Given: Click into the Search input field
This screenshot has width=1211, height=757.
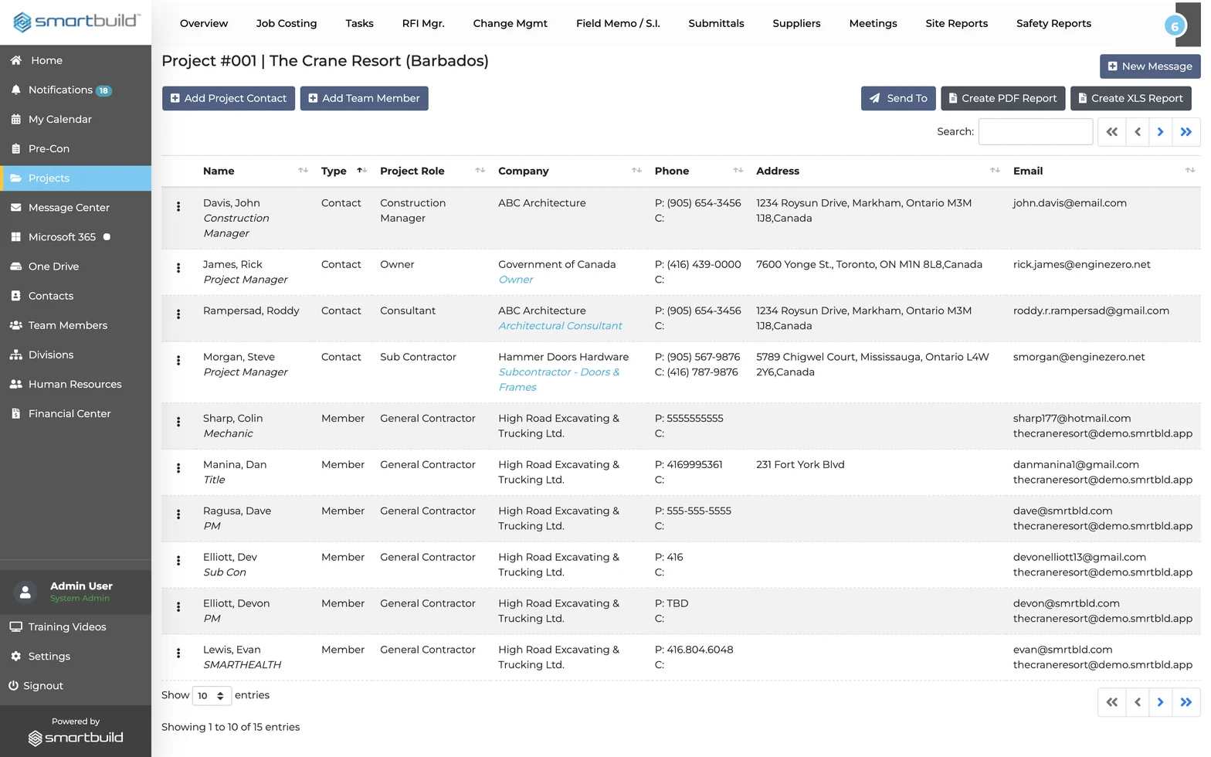Looking at the screenshot, I should [x=1036, y=131].
